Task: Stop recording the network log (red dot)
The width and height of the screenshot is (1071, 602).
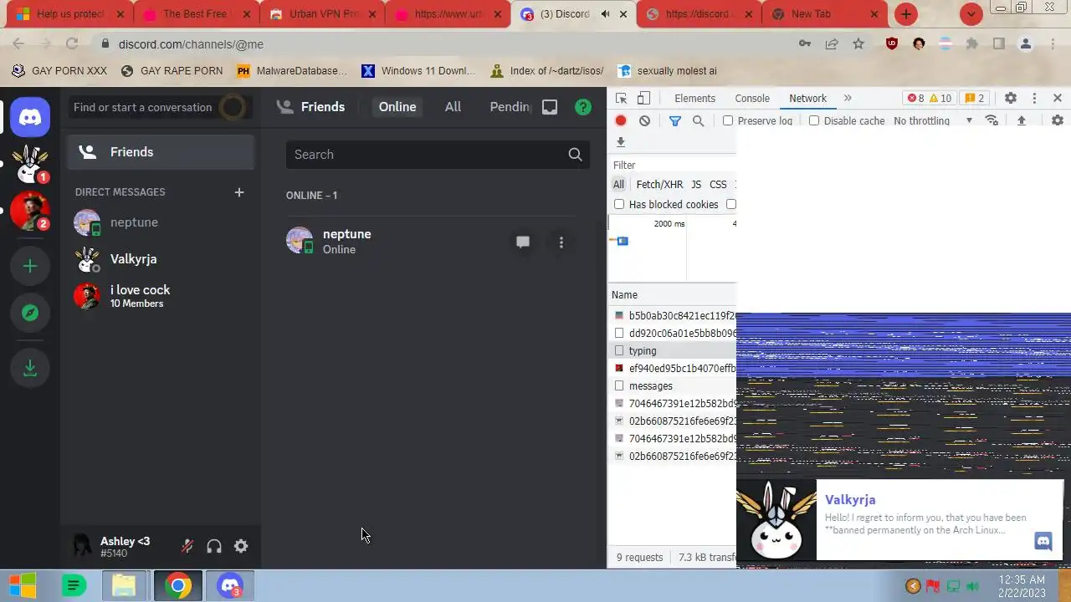Action: 621,120
